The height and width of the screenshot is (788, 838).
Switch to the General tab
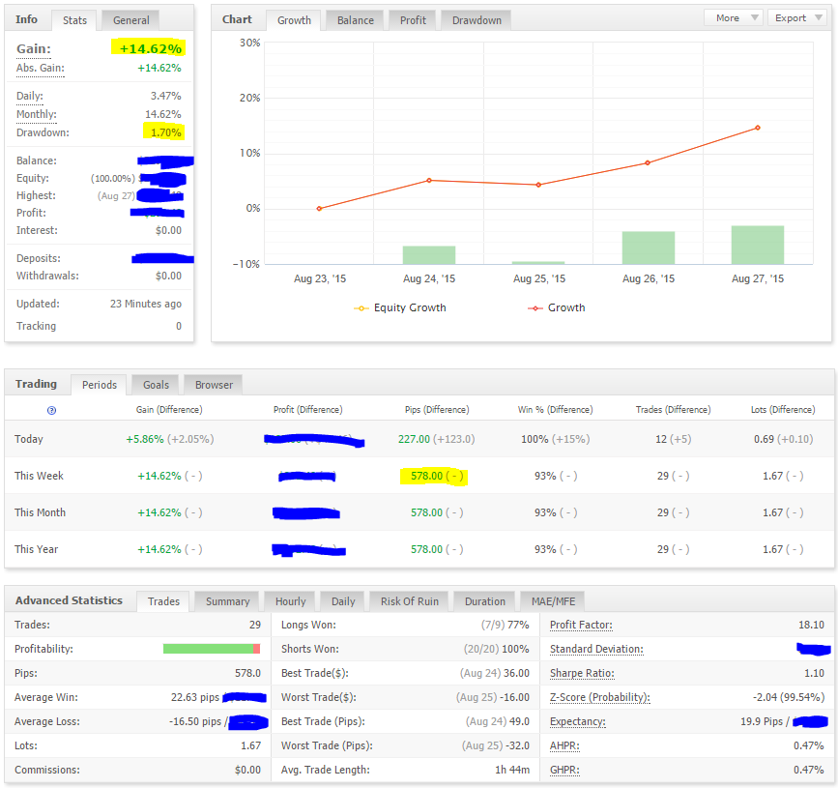click(130, 20)
